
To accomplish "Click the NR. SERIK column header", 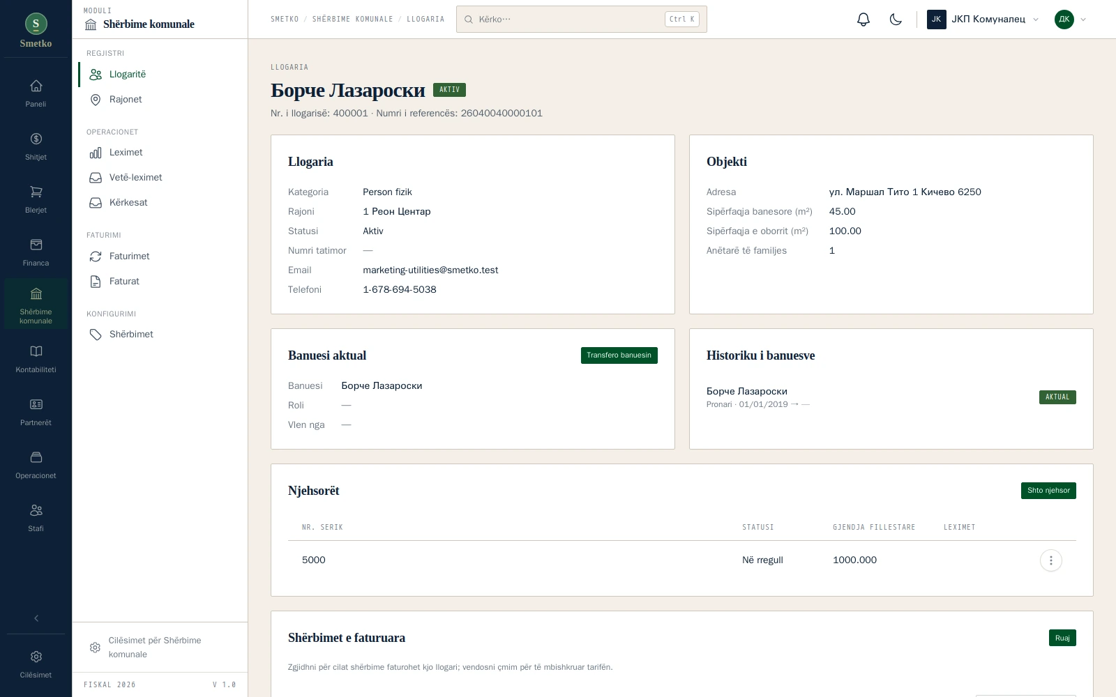I will (x=322, y=528).
